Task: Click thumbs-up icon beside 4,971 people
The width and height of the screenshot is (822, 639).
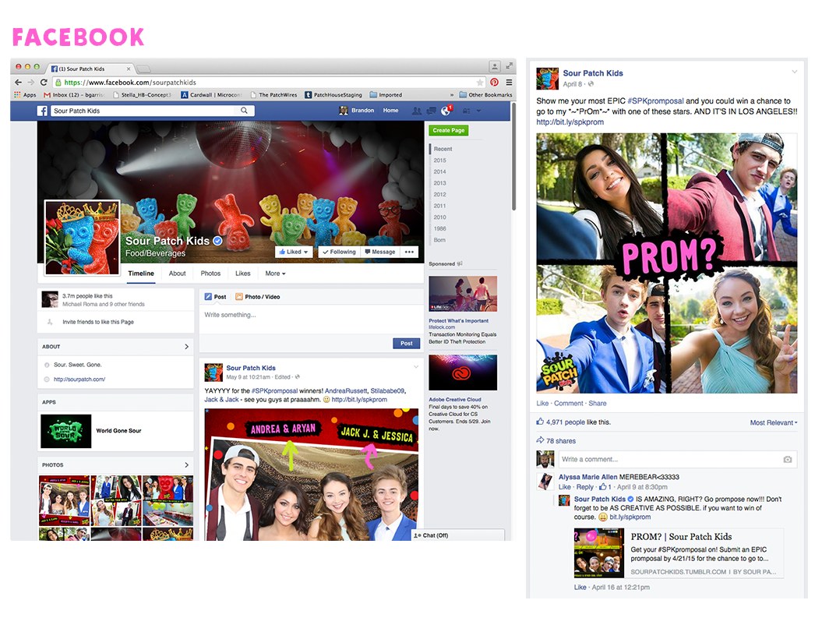Action: (x=540, y=422)
